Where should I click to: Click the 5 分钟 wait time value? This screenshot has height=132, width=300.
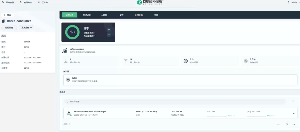pyautogui.click(x=252, y=59)
